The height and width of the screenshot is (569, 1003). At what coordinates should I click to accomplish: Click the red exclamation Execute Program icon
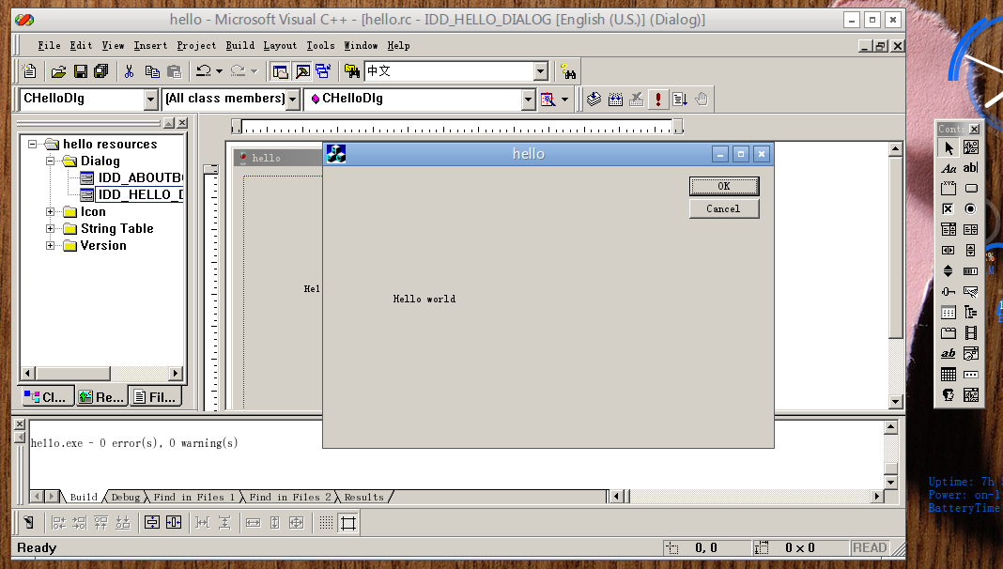(x=657, y=100)
